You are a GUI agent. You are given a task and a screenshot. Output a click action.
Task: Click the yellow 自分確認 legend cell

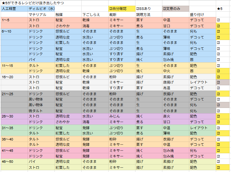click(x=122, y=8)
